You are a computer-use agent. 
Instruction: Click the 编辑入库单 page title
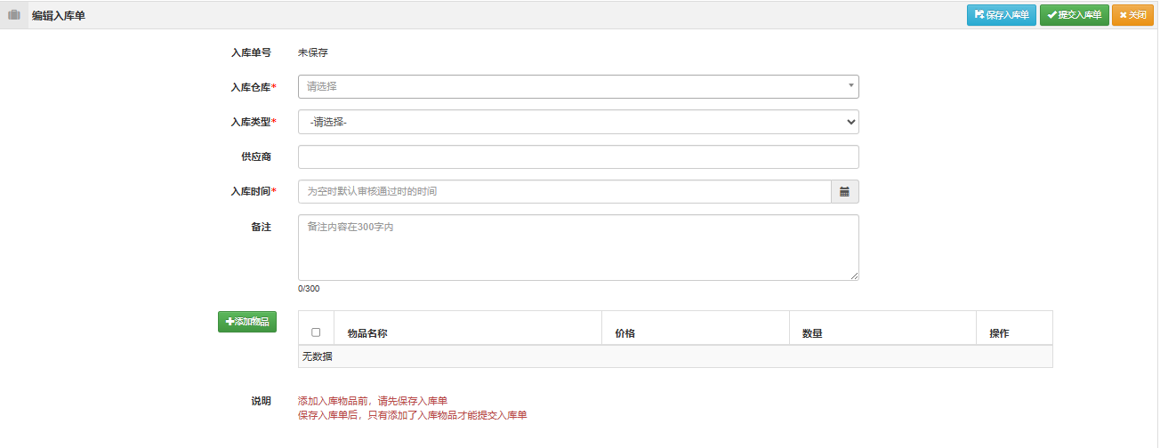(59, 15)
